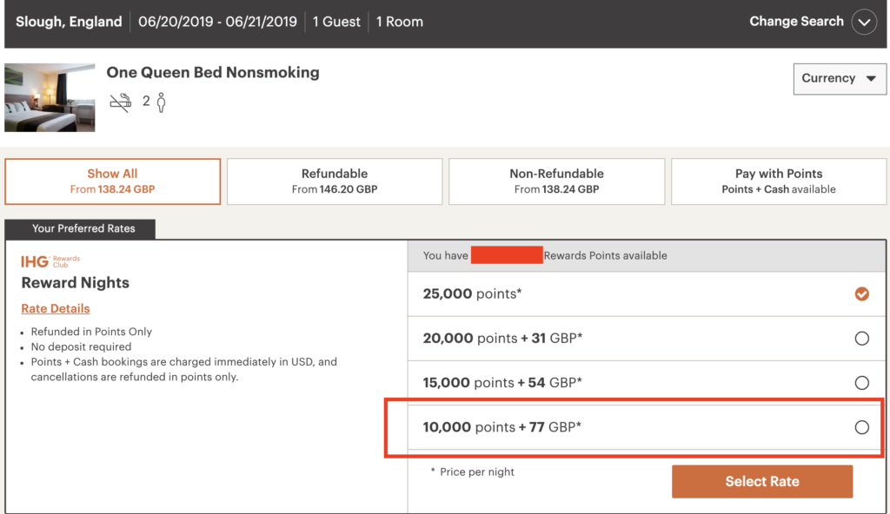Expand the Change Search chevron circle
Viewport: 890px width, 514px height.
864,23
